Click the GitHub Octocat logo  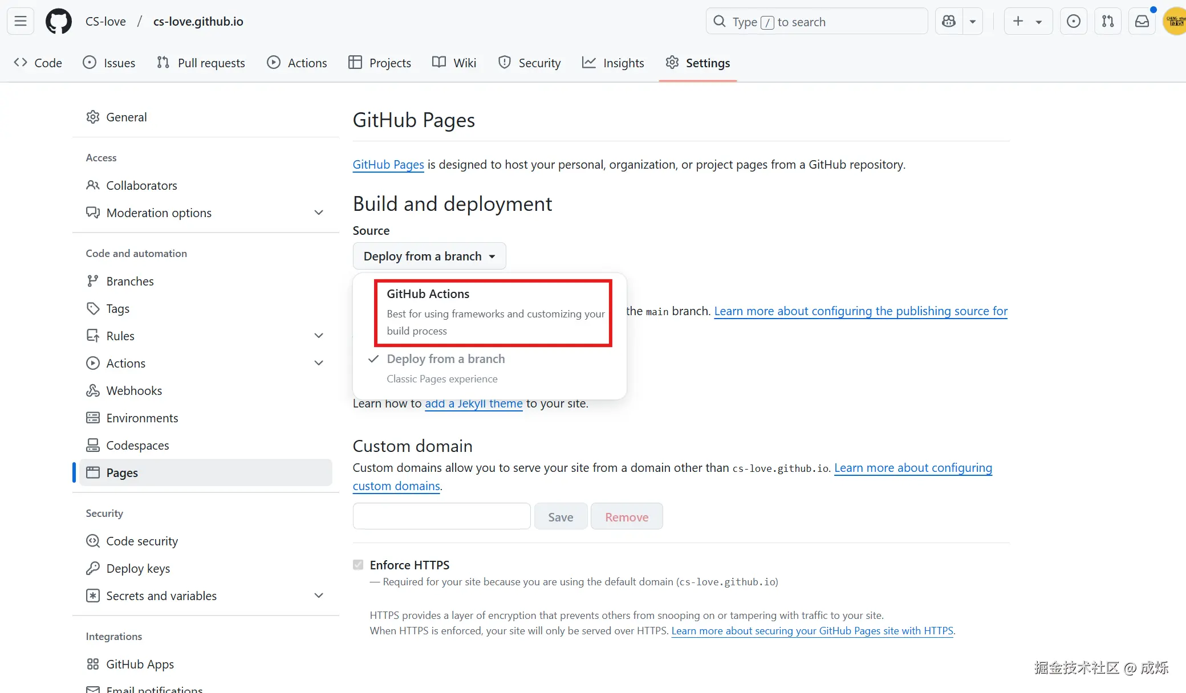coord(58,22)
